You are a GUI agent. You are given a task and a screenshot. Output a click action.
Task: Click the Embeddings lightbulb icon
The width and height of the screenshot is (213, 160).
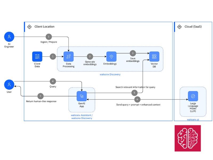point(111,57)
